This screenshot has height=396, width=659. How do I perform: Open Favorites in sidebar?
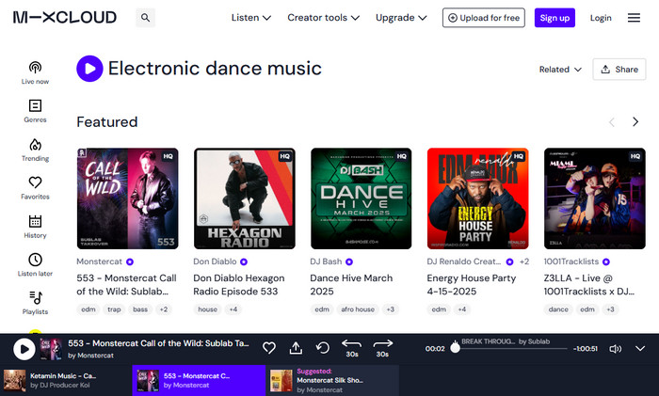(x=36, y=188)
